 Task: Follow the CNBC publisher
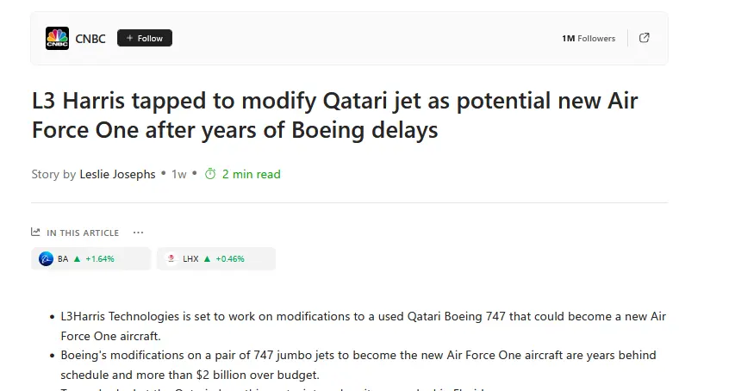pyautogui.click(x=145, y=38)
